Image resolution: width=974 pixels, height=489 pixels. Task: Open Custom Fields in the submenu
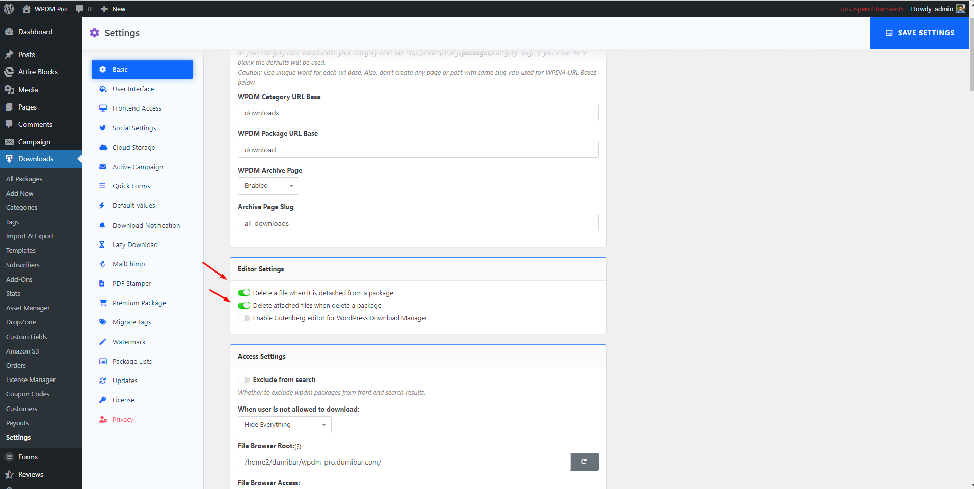[x=26, y=337]
